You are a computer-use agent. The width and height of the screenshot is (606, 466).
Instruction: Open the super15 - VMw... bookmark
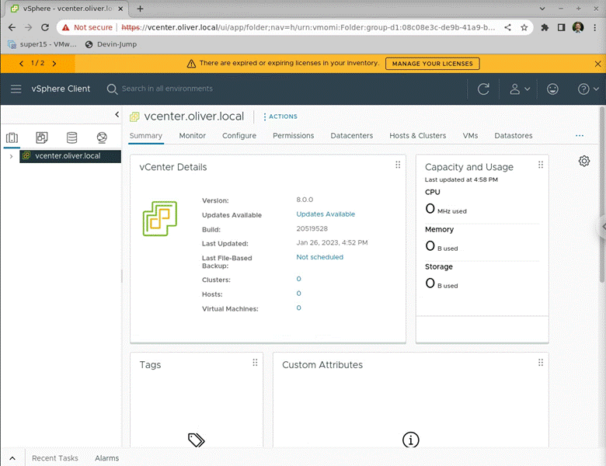[x=42, y=44]
